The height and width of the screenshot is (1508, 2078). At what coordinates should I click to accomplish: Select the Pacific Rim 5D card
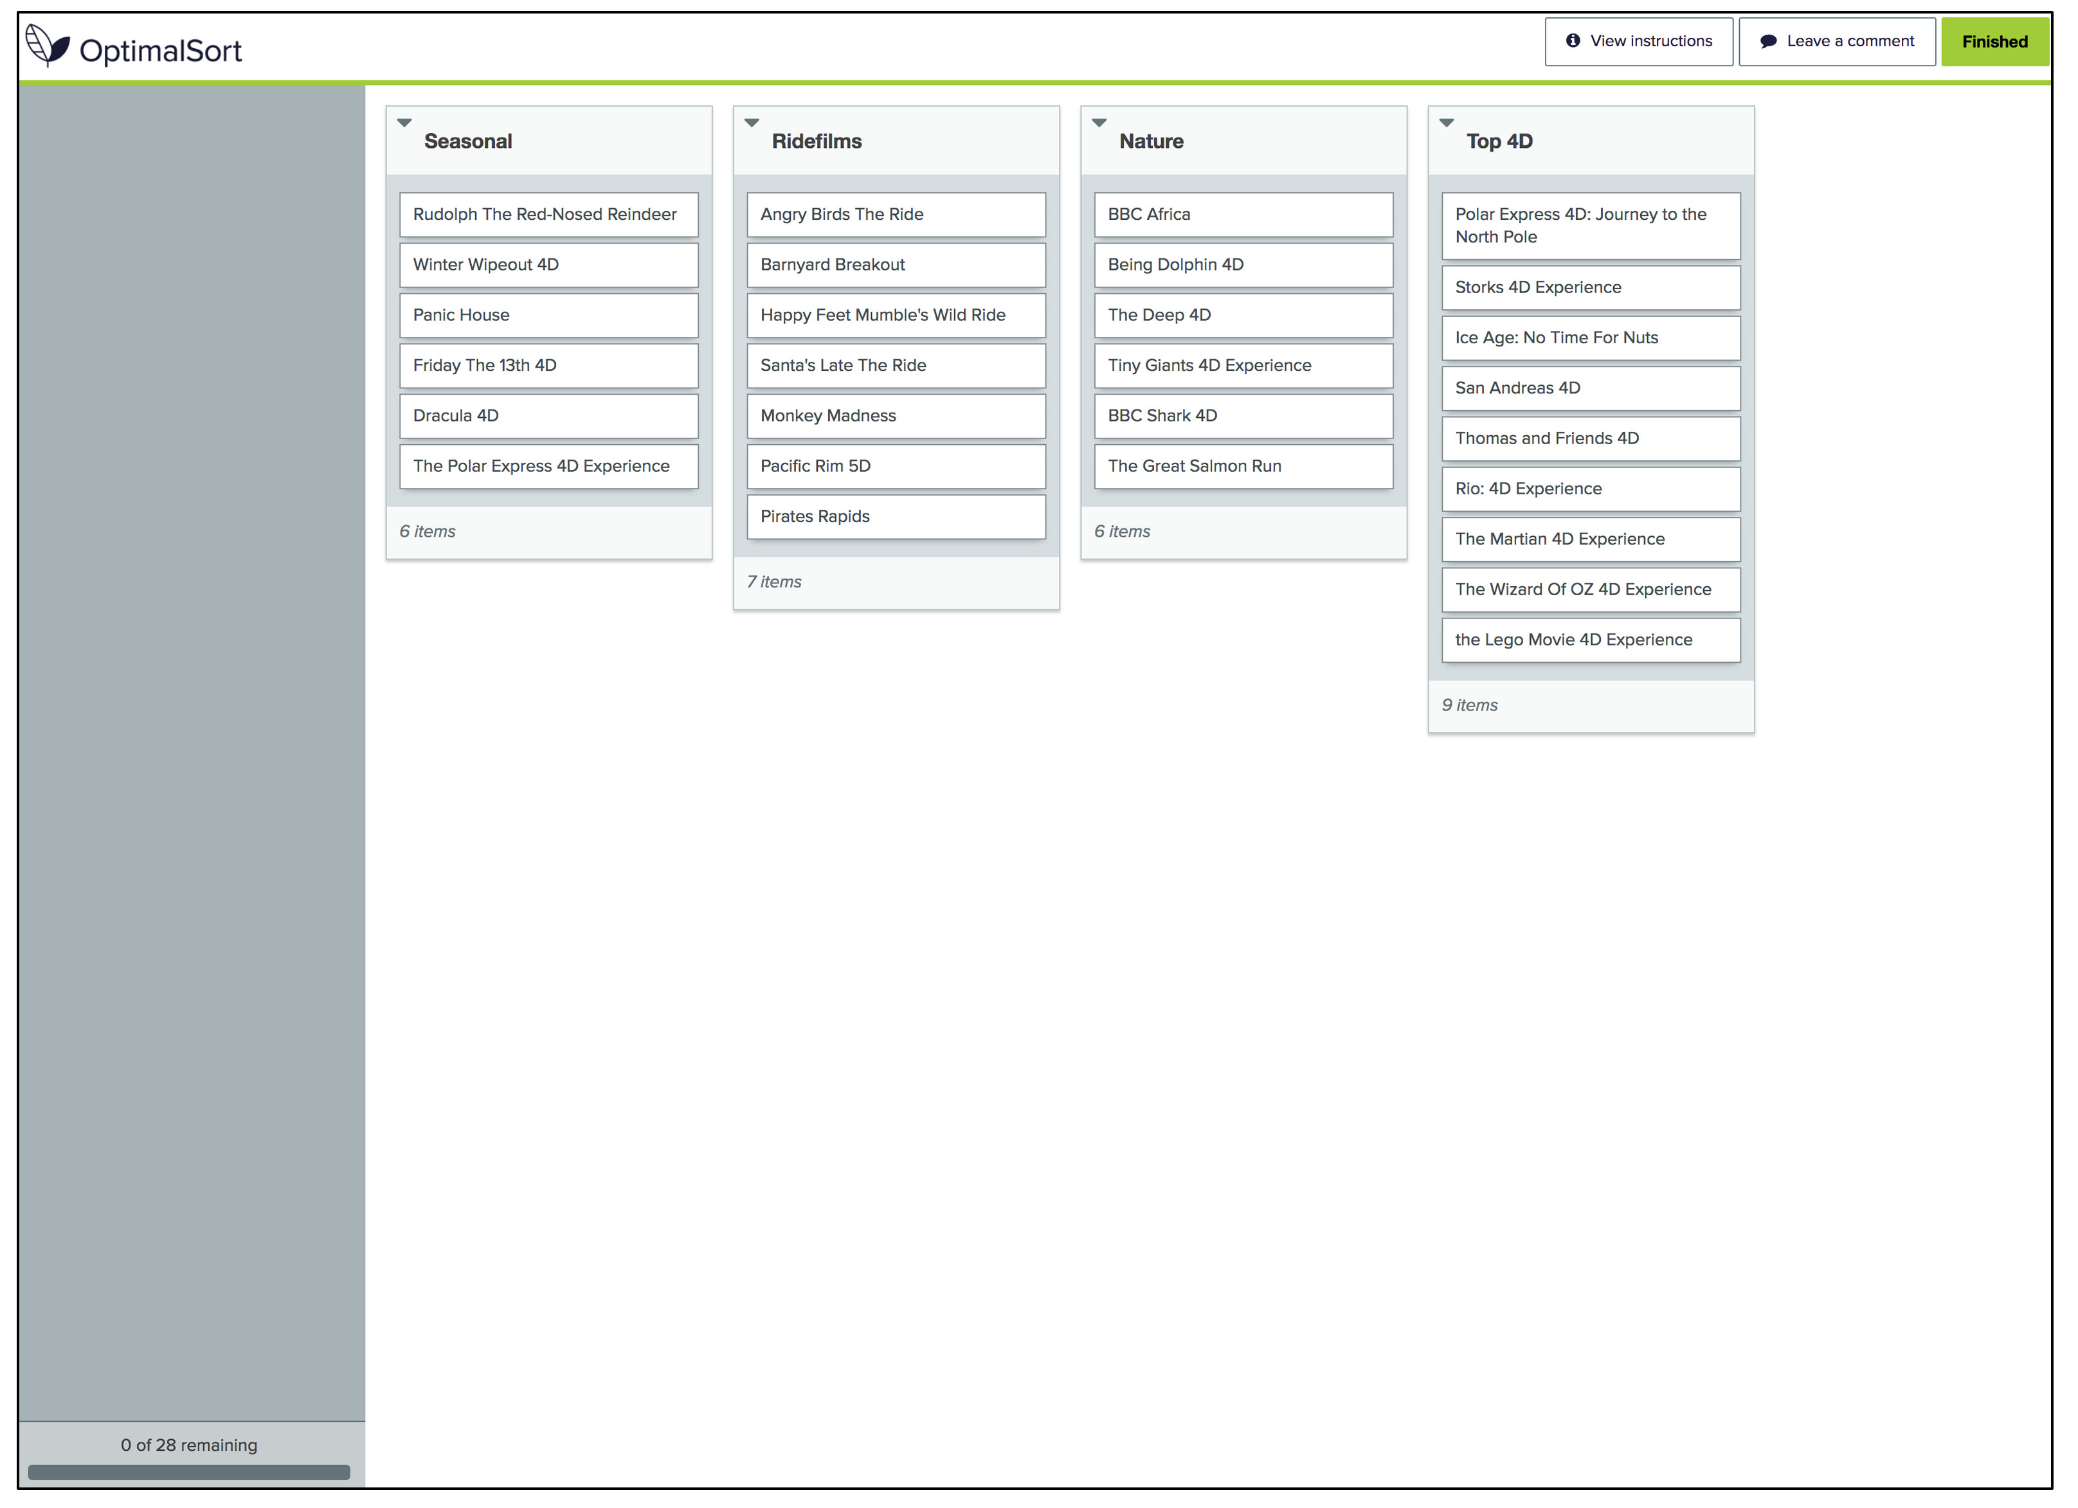coord(896,466)
